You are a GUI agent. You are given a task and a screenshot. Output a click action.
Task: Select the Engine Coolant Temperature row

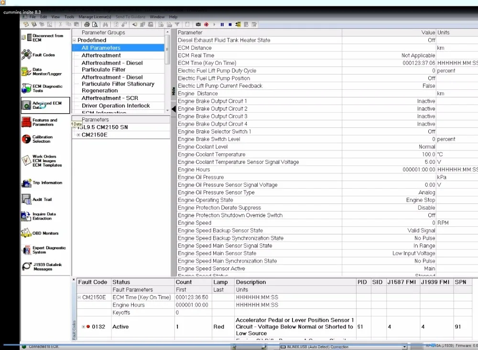tap(327, 154)
